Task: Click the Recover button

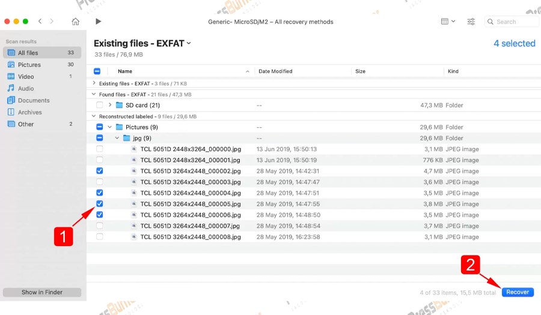Action: (517, 292)
